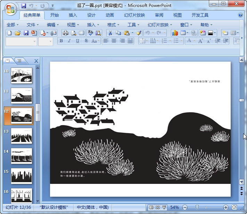Image resolution: width=247 pixels, height=214 pixels.
Task: Switch to the 设计 ribbon tab
Action: pos(91,15)
